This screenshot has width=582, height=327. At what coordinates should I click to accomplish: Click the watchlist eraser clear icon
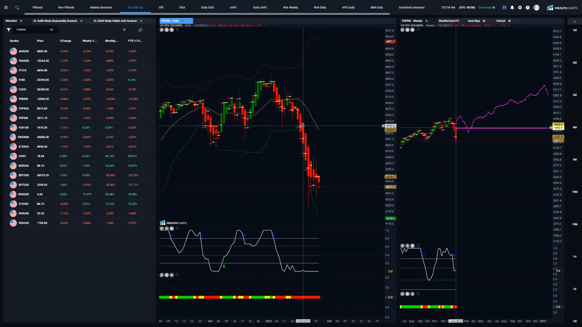140,30
